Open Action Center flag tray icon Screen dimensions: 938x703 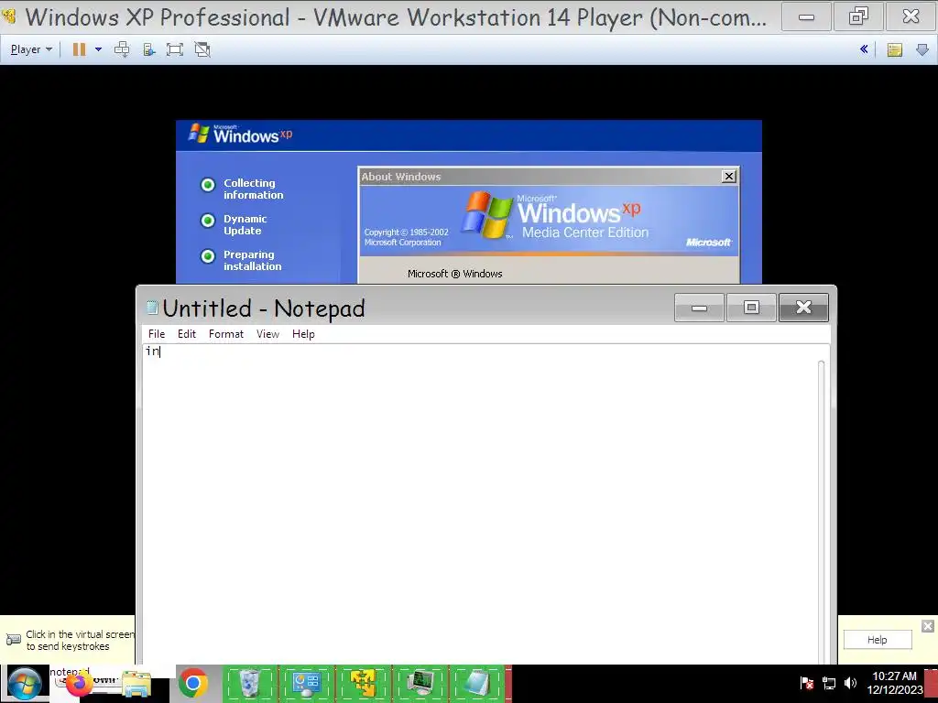point(806,683)
